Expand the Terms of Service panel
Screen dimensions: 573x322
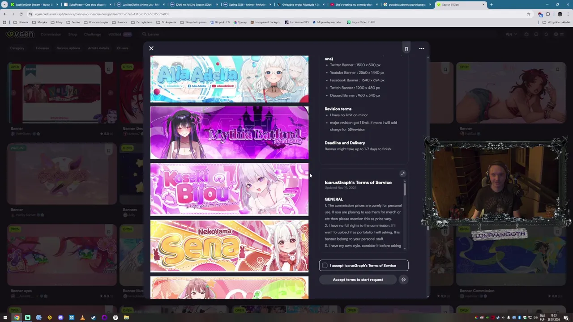(402, 174)
